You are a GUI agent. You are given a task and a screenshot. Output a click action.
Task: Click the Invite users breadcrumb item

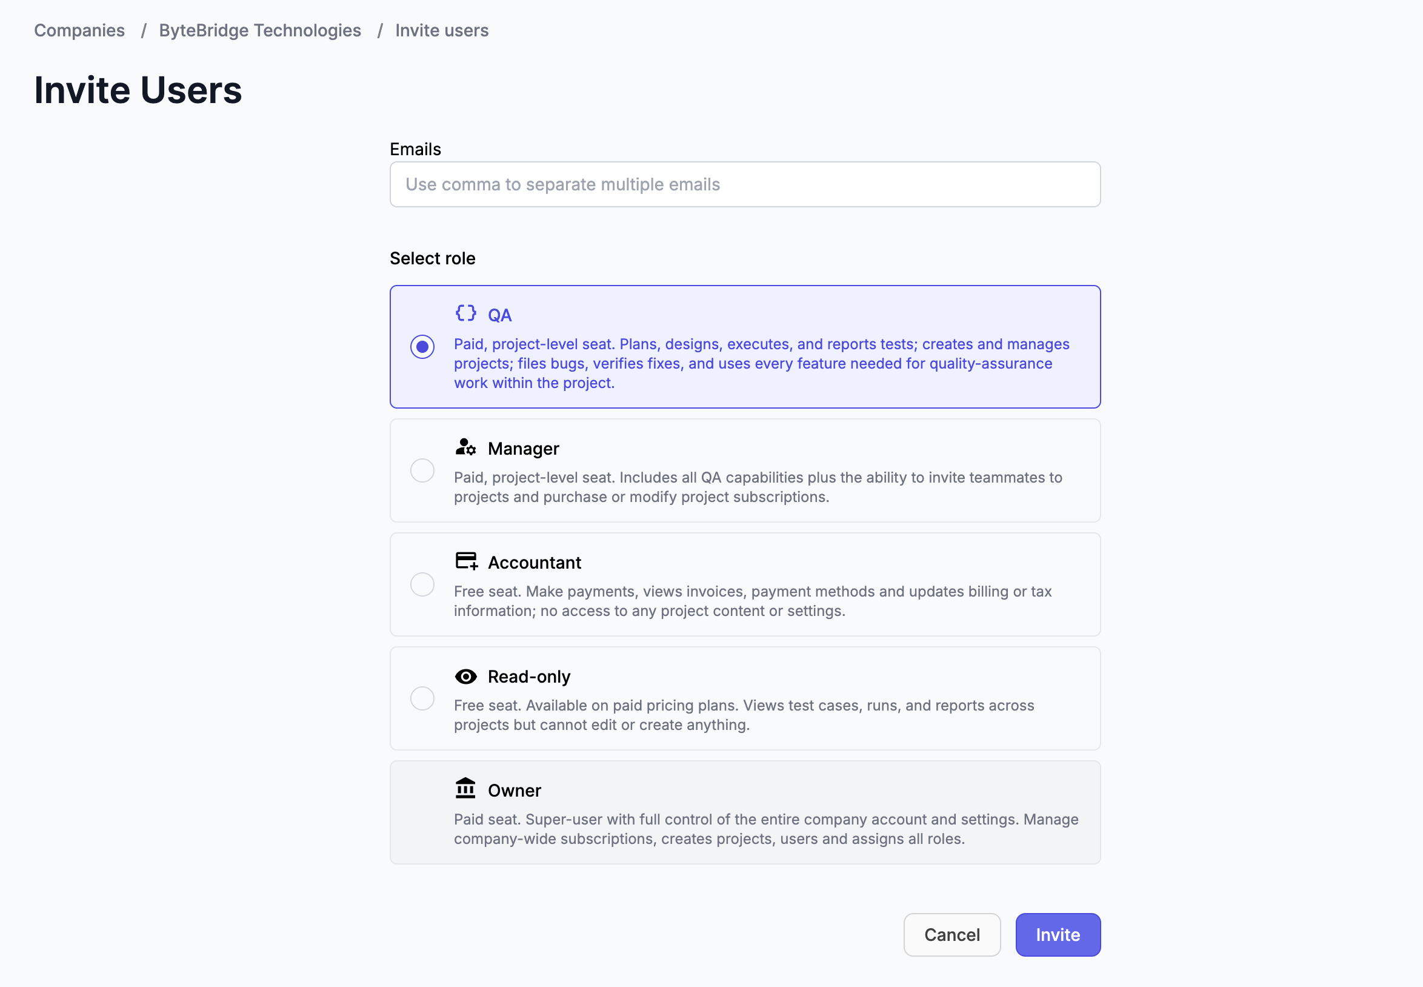click(442, 30)
